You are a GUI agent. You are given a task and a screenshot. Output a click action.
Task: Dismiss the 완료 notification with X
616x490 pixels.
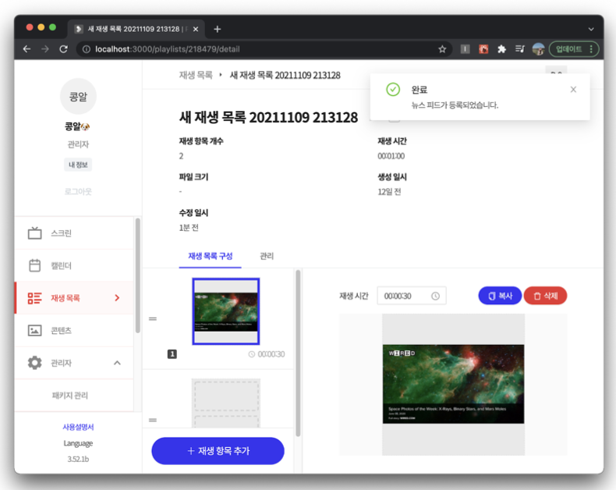click(x=573, y=90)
